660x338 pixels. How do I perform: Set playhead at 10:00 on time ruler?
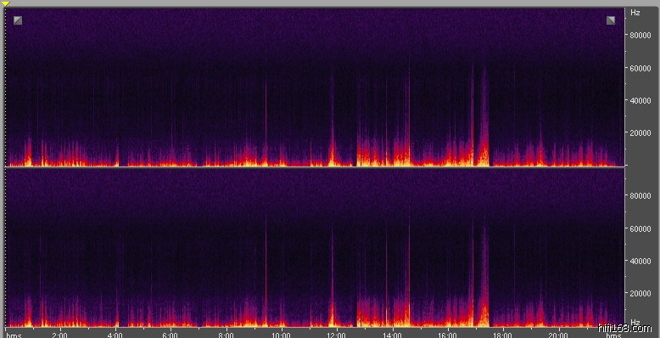[x=281, y=335]
